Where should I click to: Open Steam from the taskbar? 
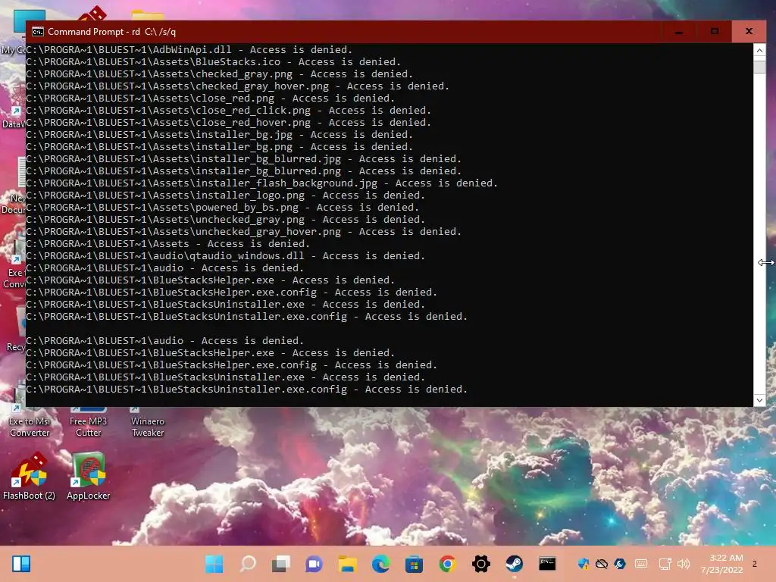514,564
